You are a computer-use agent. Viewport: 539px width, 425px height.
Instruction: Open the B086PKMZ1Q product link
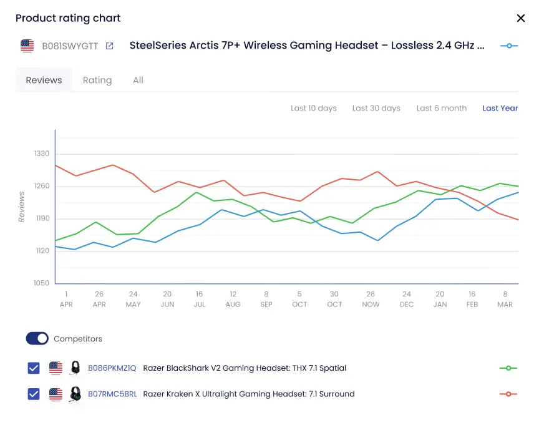coord(112,368)
